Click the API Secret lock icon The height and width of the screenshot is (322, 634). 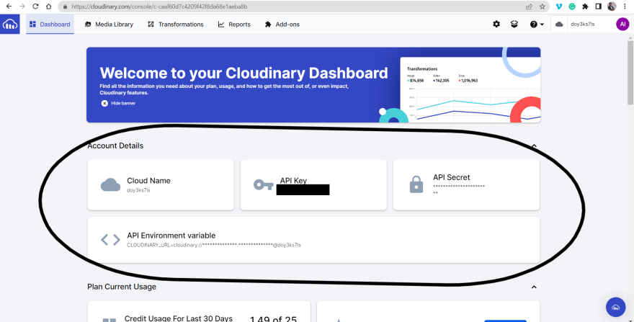tap(416, 184)
